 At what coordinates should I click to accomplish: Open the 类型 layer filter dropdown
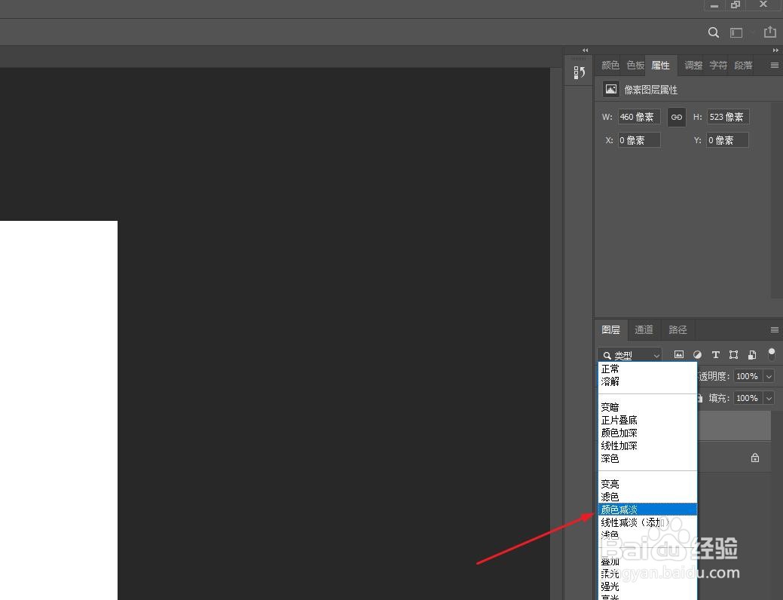click(x=630, y=355)
